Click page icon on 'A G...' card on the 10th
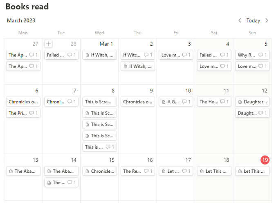 click(x=164, y=102)
